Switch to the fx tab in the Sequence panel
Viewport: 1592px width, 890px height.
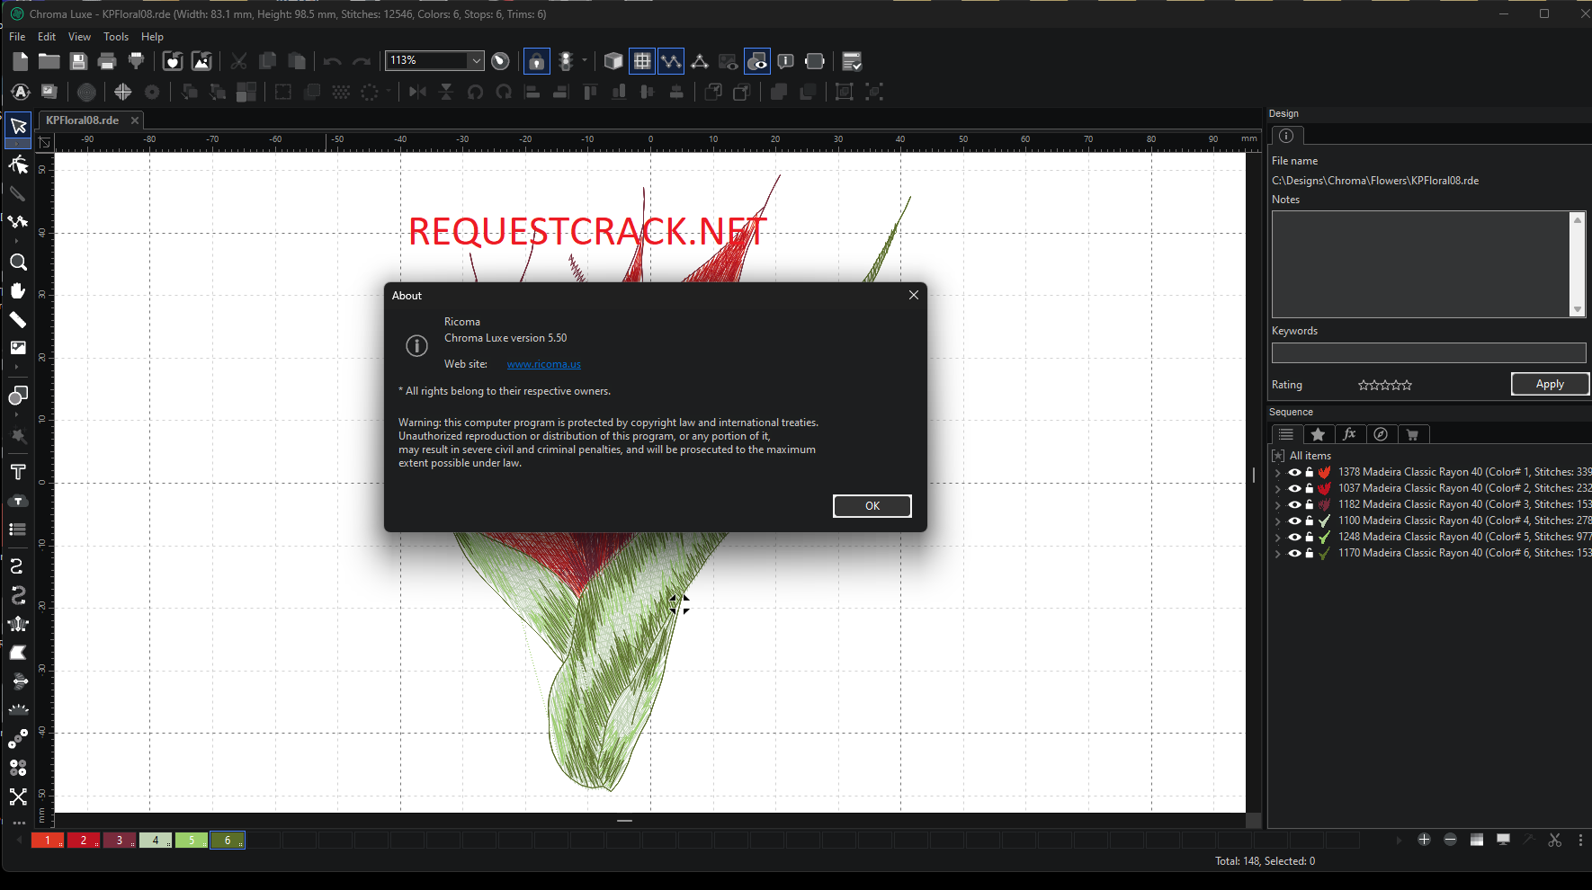point(1350,434)
